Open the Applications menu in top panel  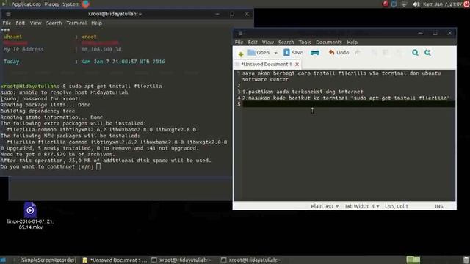click(x=26, y=4)
